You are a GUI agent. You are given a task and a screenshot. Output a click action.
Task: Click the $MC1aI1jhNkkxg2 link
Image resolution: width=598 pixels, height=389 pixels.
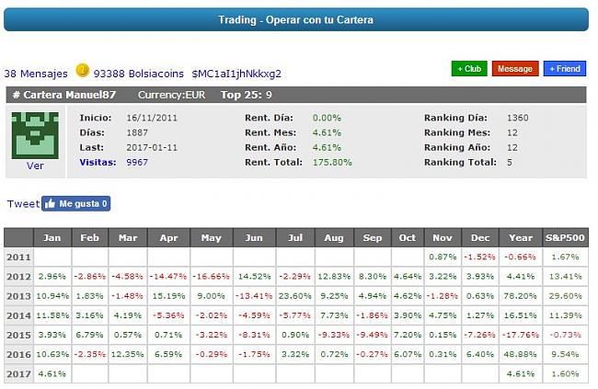coord(236,73)
